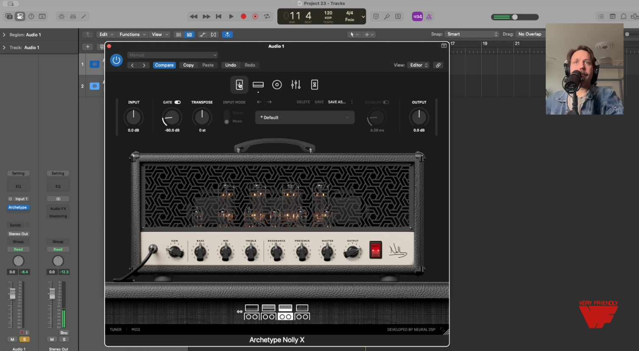Click the Archetype plugin slot
Screen dimensions: 639x351
point(18,207)
